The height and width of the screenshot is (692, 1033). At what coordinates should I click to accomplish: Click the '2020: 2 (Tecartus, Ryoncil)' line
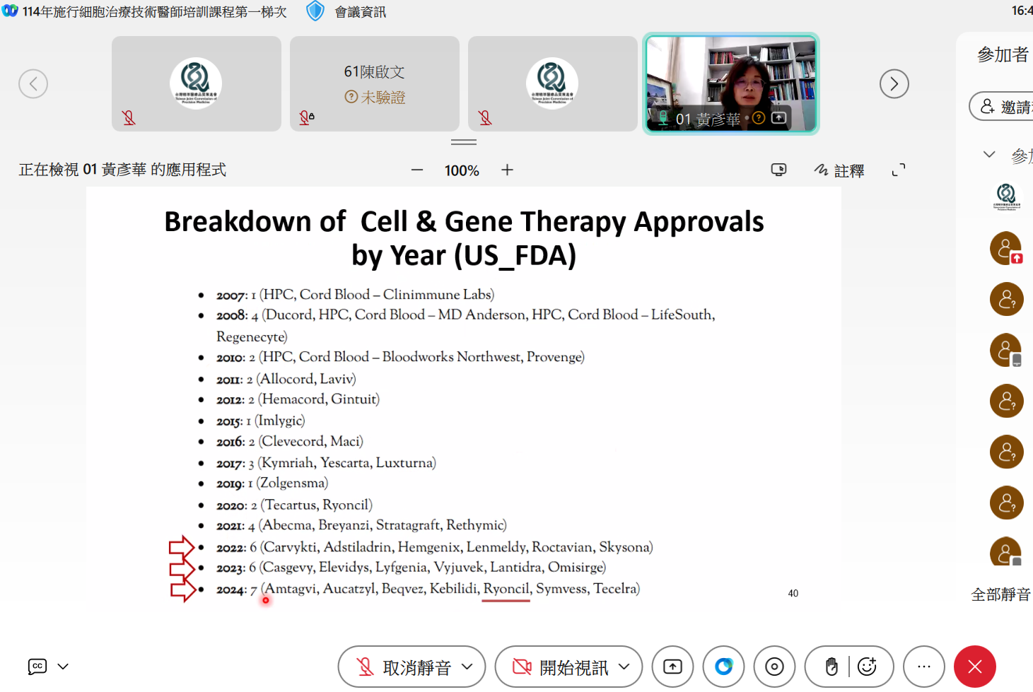(x=294, y=505)
